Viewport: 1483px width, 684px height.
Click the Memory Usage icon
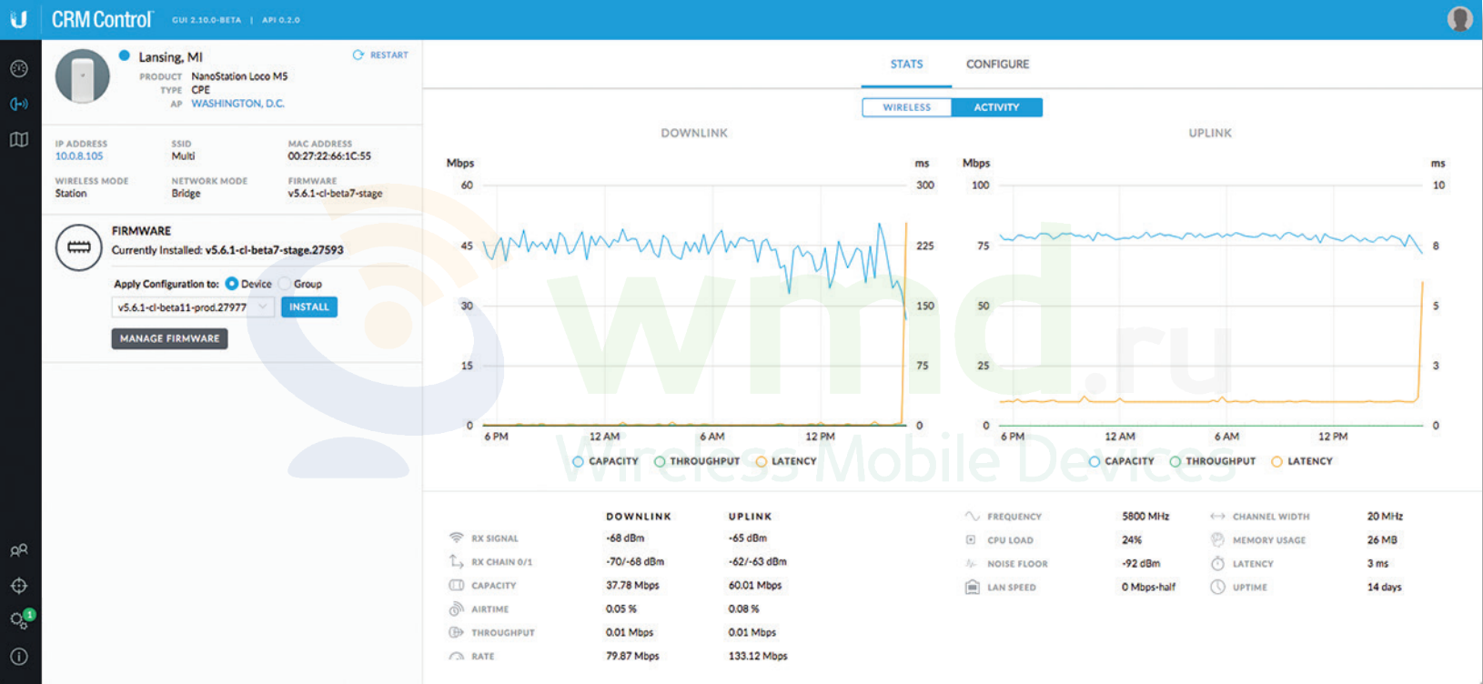tap(1217, 539)
